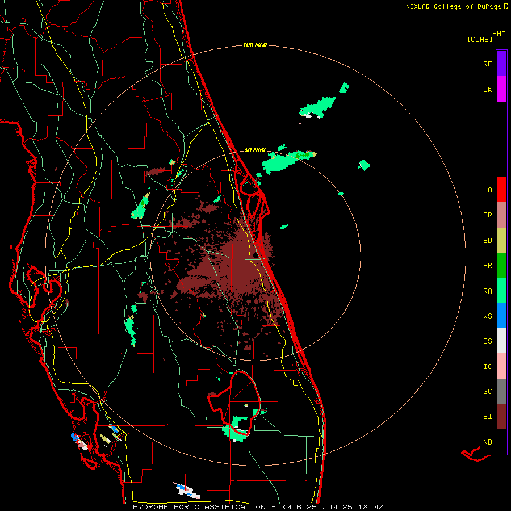This screenshot has height=511, width=511.
Task: Click the GR legend color swatch
Action: 501,215
